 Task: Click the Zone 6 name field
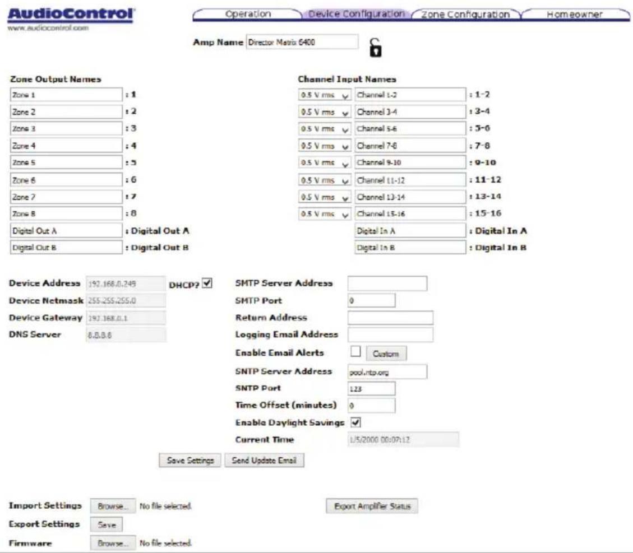pyautogui.click(x=66, y=180)
